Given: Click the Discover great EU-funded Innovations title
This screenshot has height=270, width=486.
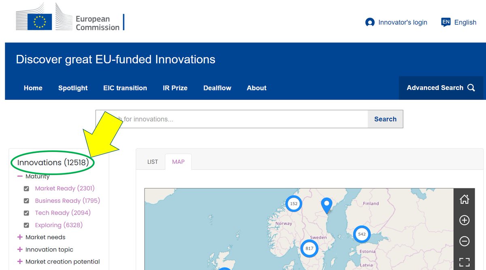Looking at the screenshot, I should [115, 59].
